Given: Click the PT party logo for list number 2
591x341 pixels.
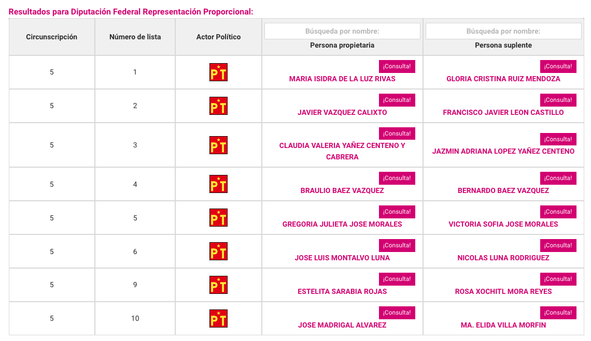Looking at the screenshot, I should pos(218,106).
